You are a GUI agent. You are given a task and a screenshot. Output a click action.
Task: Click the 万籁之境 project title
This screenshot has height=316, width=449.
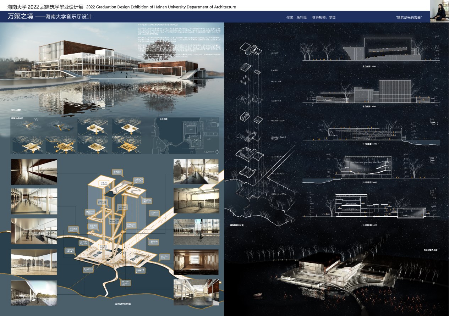(21, 17)
